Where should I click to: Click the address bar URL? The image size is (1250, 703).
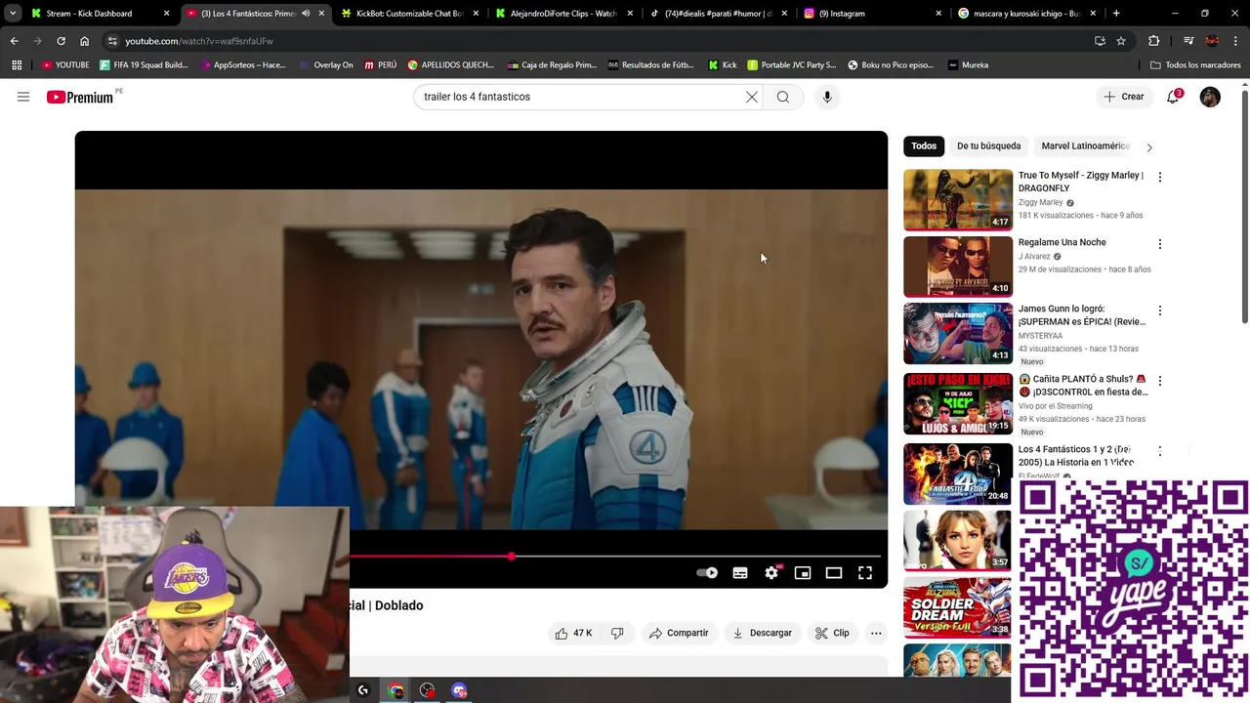[x=199, y=41]
